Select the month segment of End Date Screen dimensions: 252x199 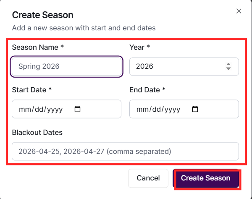point(142,109)
